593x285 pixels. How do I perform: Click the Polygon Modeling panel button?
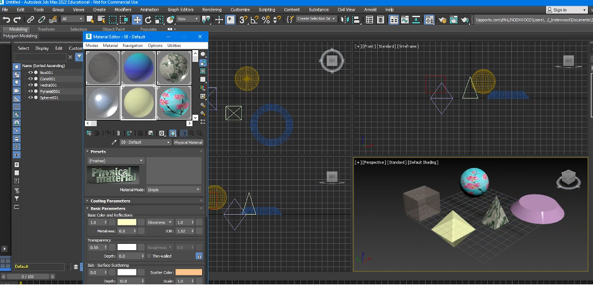click(x=20, y=36)
